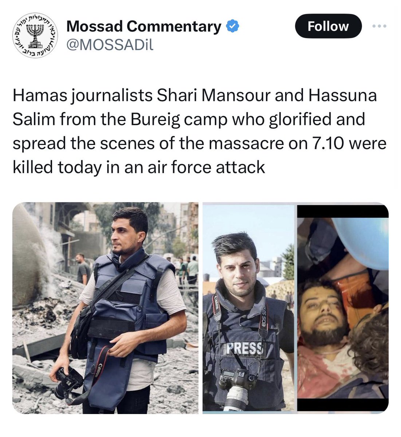Image resolution: width=401 pixels, height=437 pixels.
Task: Open the middle photo with PRESS vest
Action: tap(248, 308)
